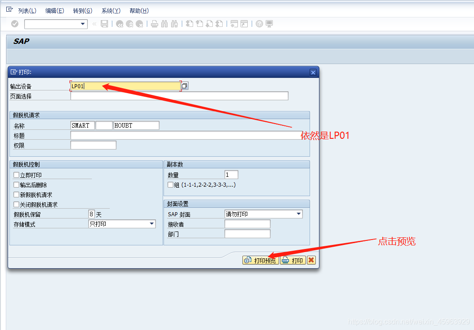Click the 封面设置 group header
Viewport: 474px width, 330px height.
(x=237, y=204)
